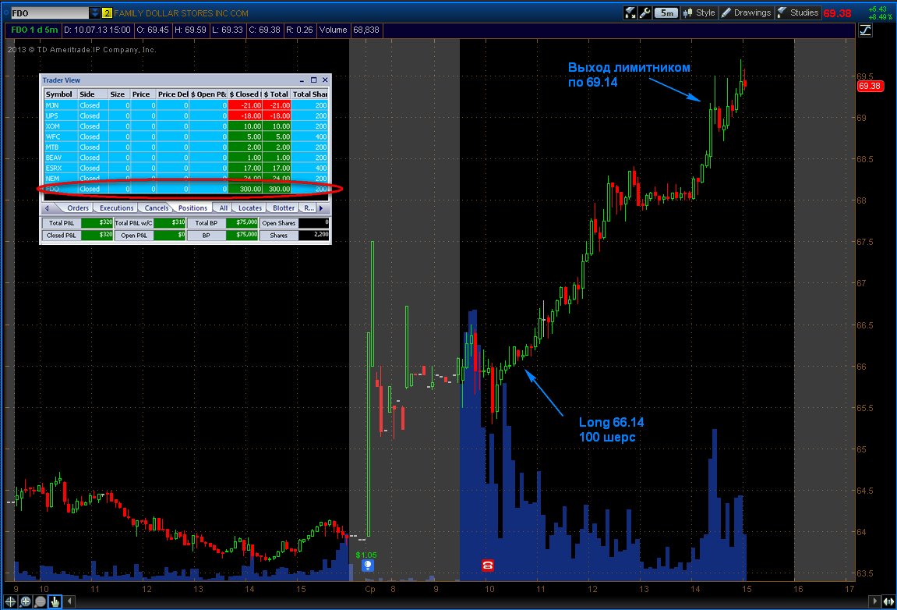Click the Open Shares label
Screen dimensions: 897x610
point(279,223)
